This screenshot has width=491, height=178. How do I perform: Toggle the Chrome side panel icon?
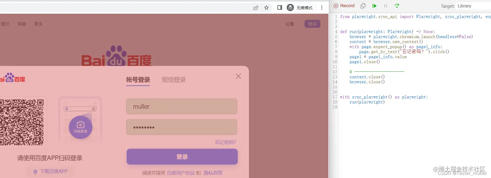point(280,7)
